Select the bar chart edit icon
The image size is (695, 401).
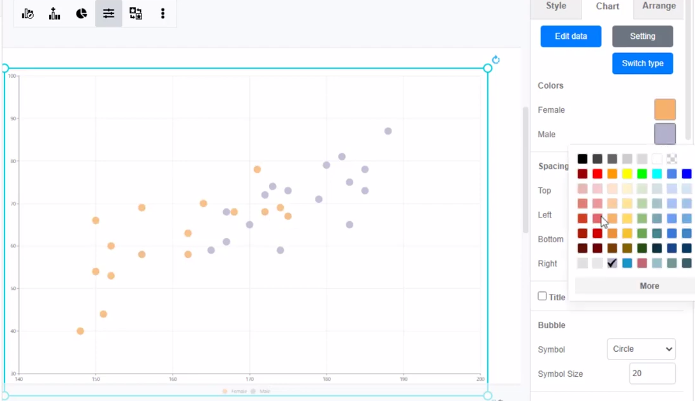pyautogui.click(x=27, y=13)
